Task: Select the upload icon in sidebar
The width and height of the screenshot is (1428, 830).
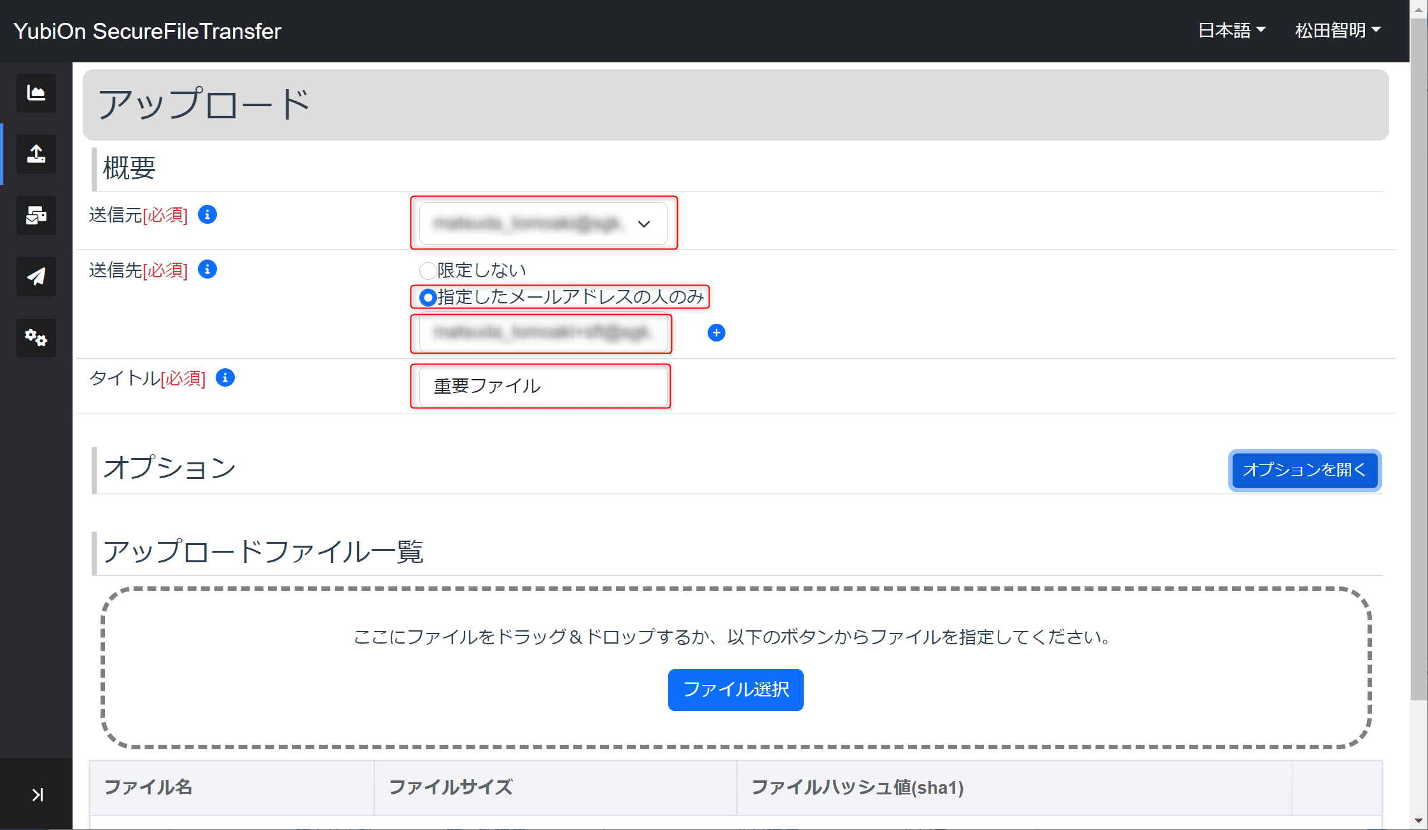Action: (x=36, y=154)
